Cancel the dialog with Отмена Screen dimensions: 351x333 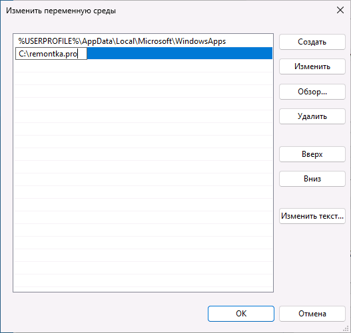[312, 314]
